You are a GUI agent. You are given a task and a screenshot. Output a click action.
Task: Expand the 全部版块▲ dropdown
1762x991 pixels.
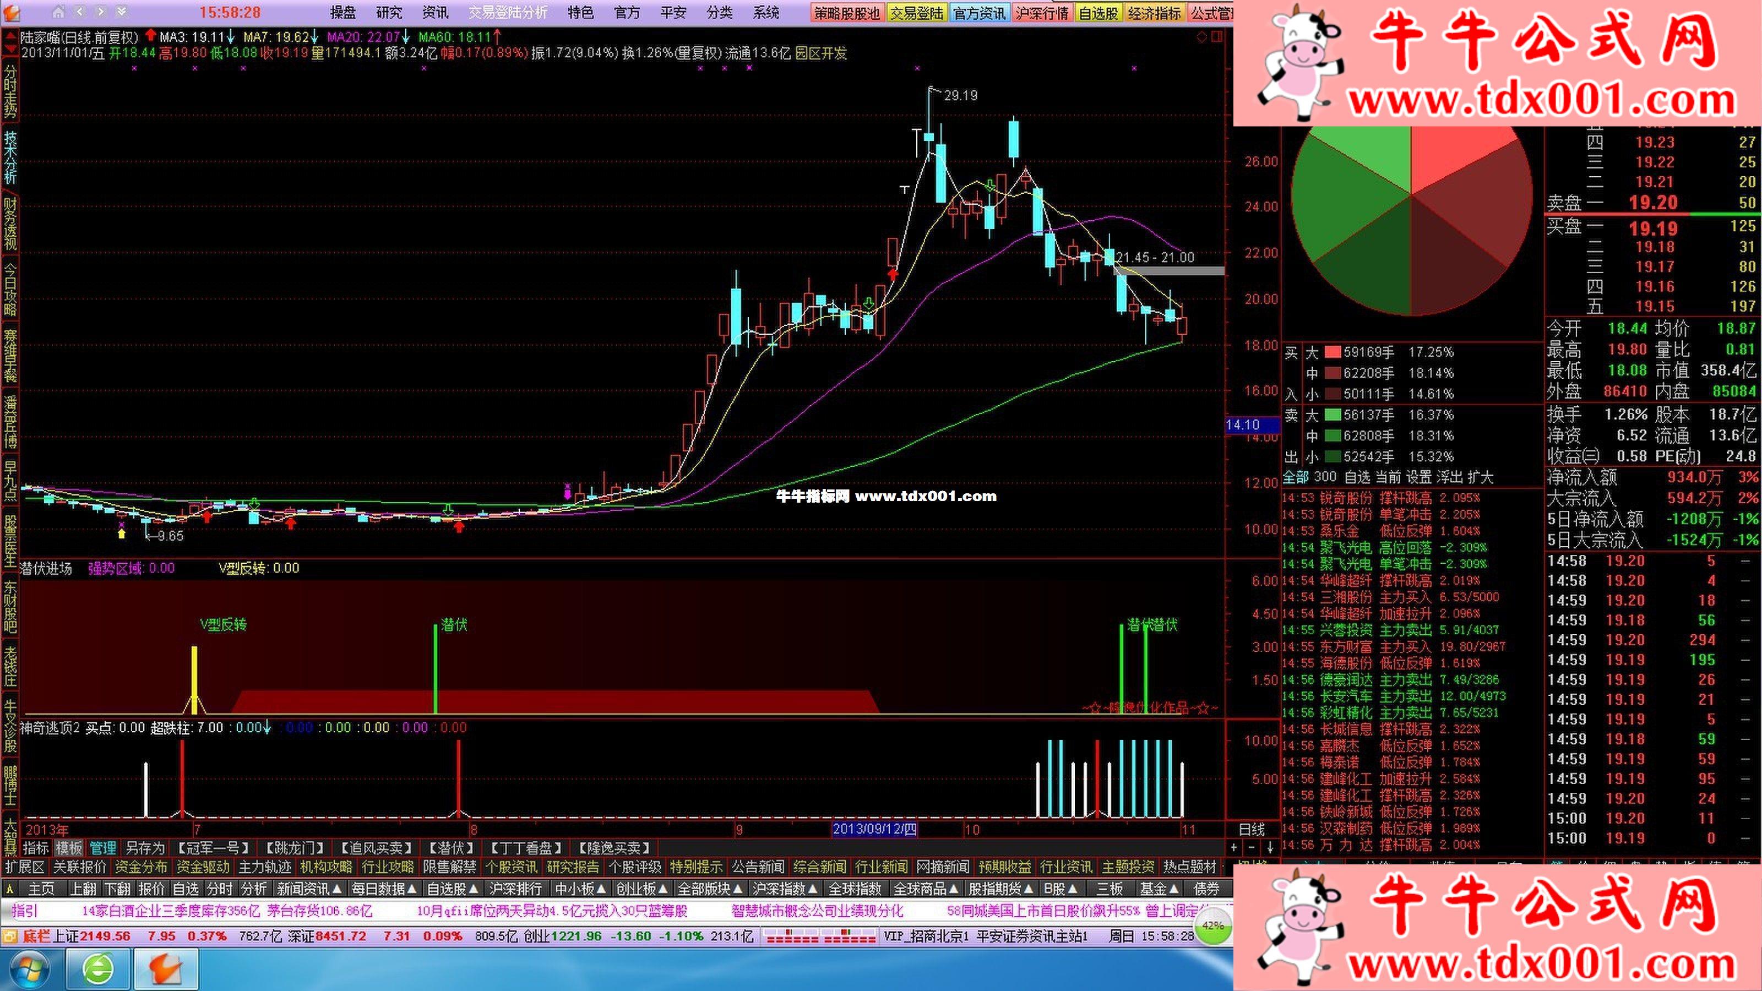click(710, 889)
